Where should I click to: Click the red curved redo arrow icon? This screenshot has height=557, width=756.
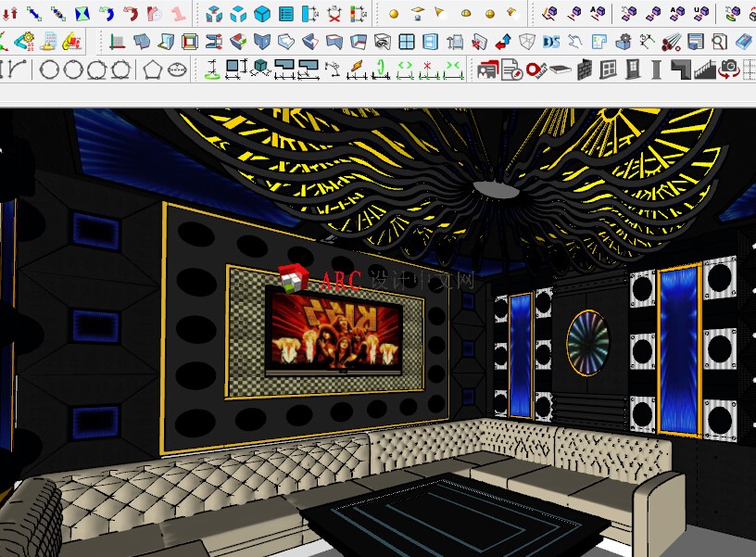(x=131, y=14)
